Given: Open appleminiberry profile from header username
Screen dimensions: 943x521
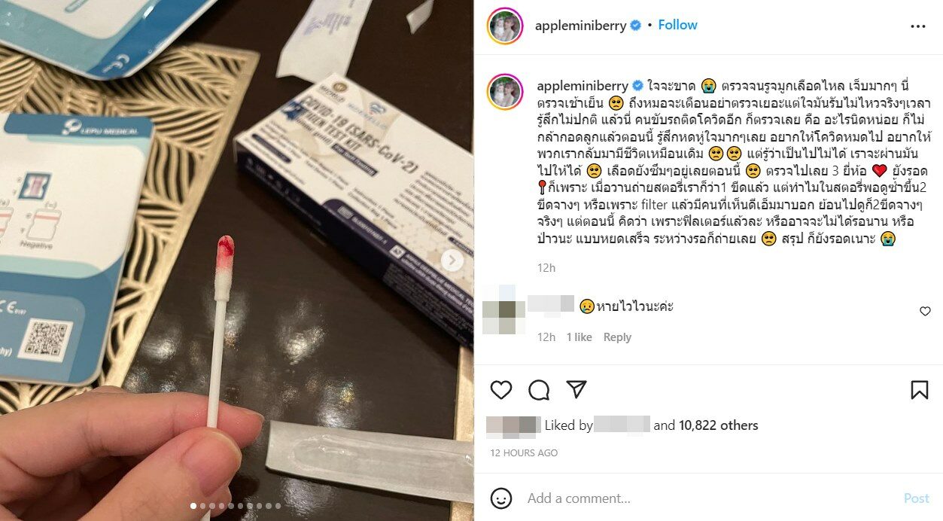Looking at the screenshot, I should (580, 26).
